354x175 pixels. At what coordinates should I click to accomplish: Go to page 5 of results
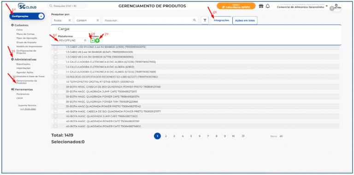coord(191,136)
